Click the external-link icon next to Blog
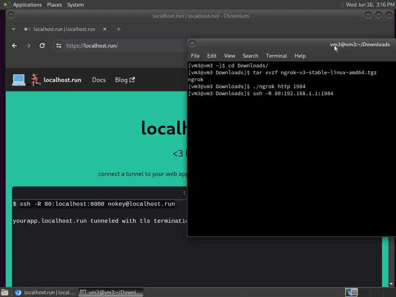This screenshot has height=297, width=396. point(132,80)
